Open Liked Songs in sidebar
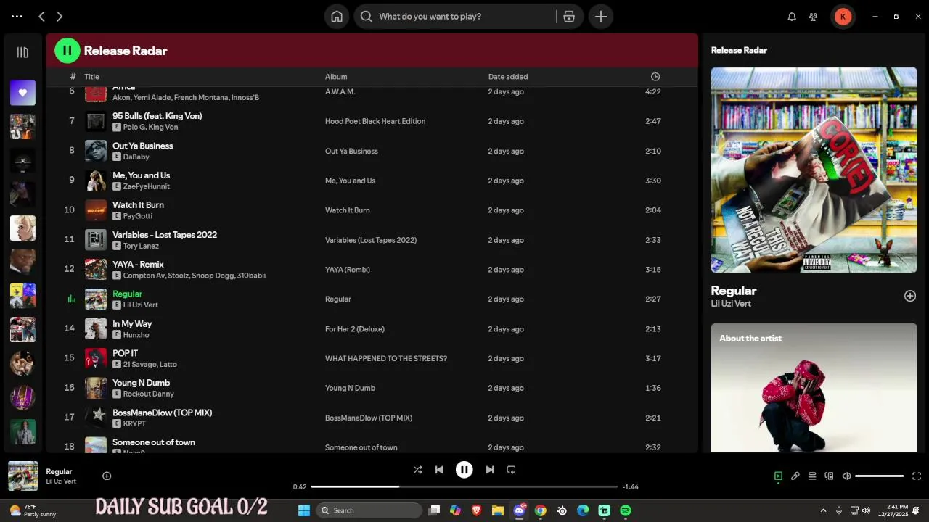 pyautogui.click(x=22, y=93)
